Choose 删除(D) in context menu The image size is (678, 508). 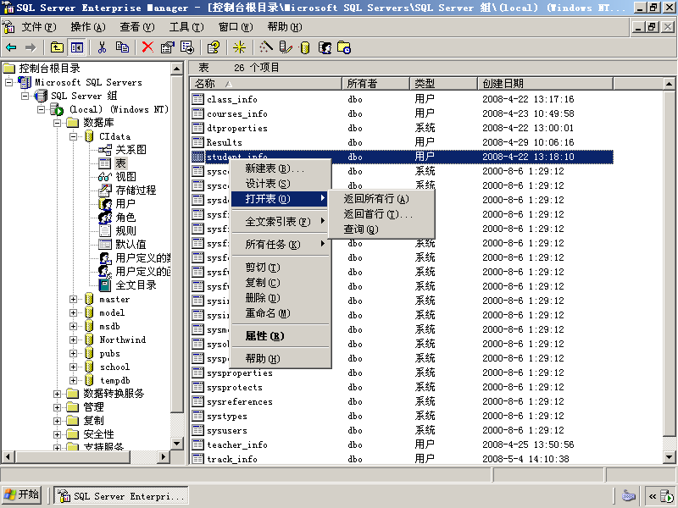pos(281,298)
